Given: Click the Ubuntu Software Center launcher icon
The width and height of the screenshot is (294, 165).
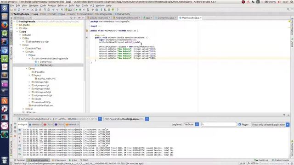Looking at the screenshot, I should click(5, 101).
